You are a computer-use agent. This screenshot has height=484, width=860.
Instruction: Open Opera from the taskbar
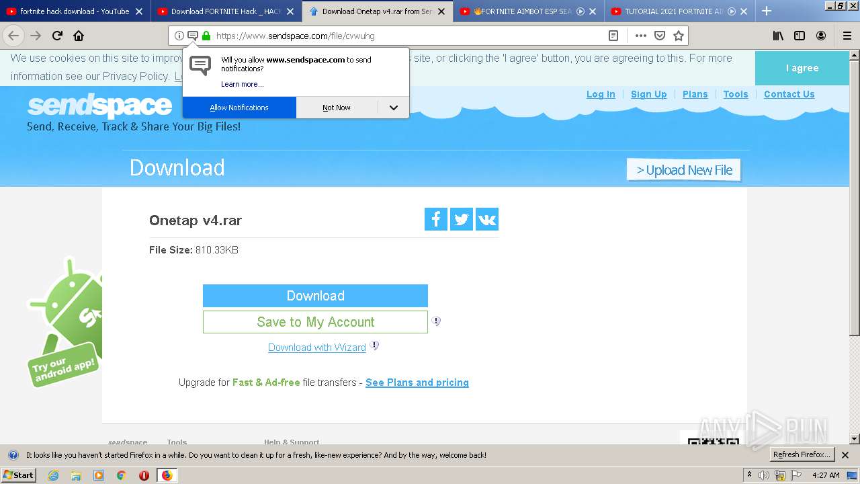coord(144,475)
